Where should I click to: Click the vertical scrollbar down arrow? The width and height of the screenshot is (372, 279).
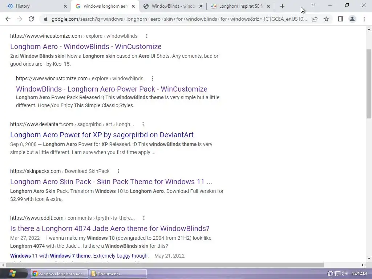[x=369, y=259]
